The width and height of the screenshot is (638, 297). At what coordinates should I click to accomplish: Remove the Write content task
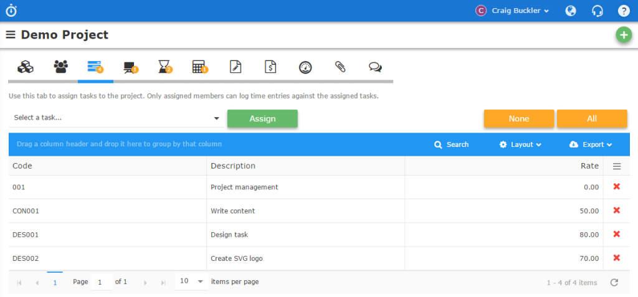click(x=616, y=210)
